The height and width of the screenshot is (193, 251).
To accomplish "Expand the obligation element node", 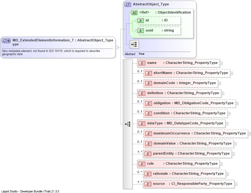I will [237, 104].
